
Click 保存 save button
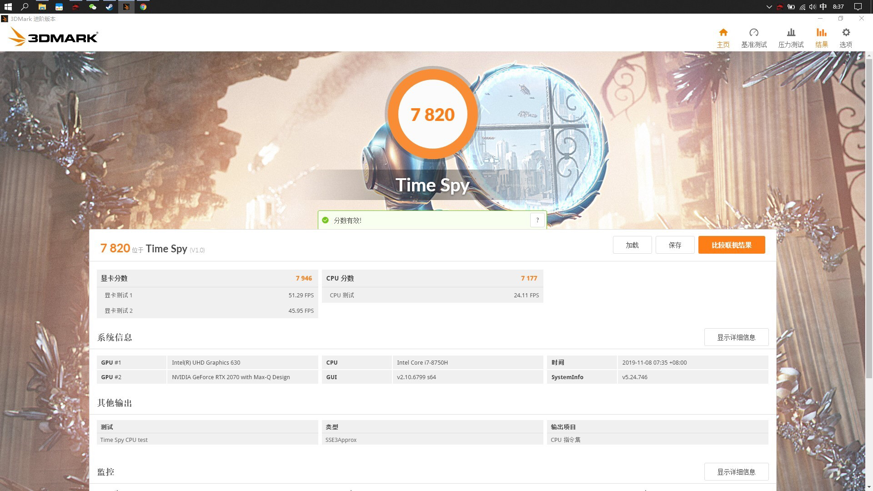click(x=675, y=245)
